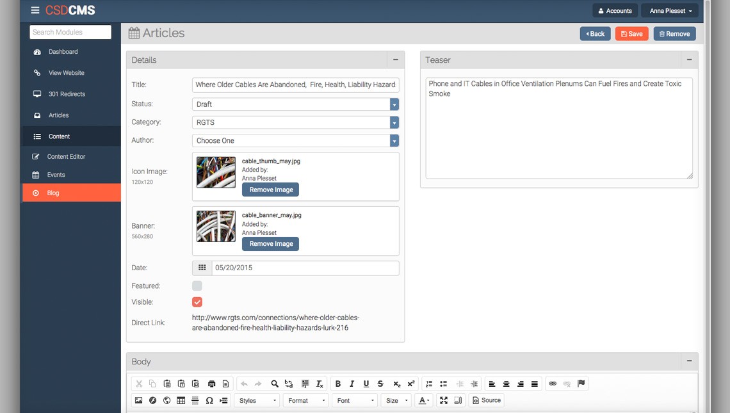Apply italic formatting in the editor

point(352,384)
